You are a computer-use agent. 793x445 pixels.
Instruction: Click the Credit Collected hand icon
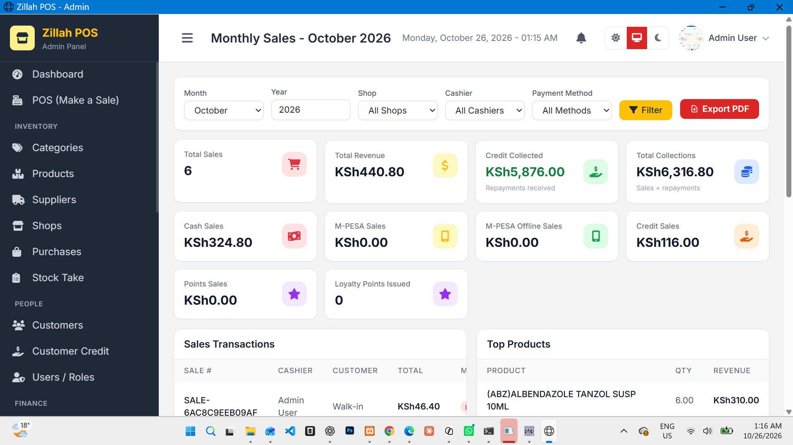pos(596,172)
